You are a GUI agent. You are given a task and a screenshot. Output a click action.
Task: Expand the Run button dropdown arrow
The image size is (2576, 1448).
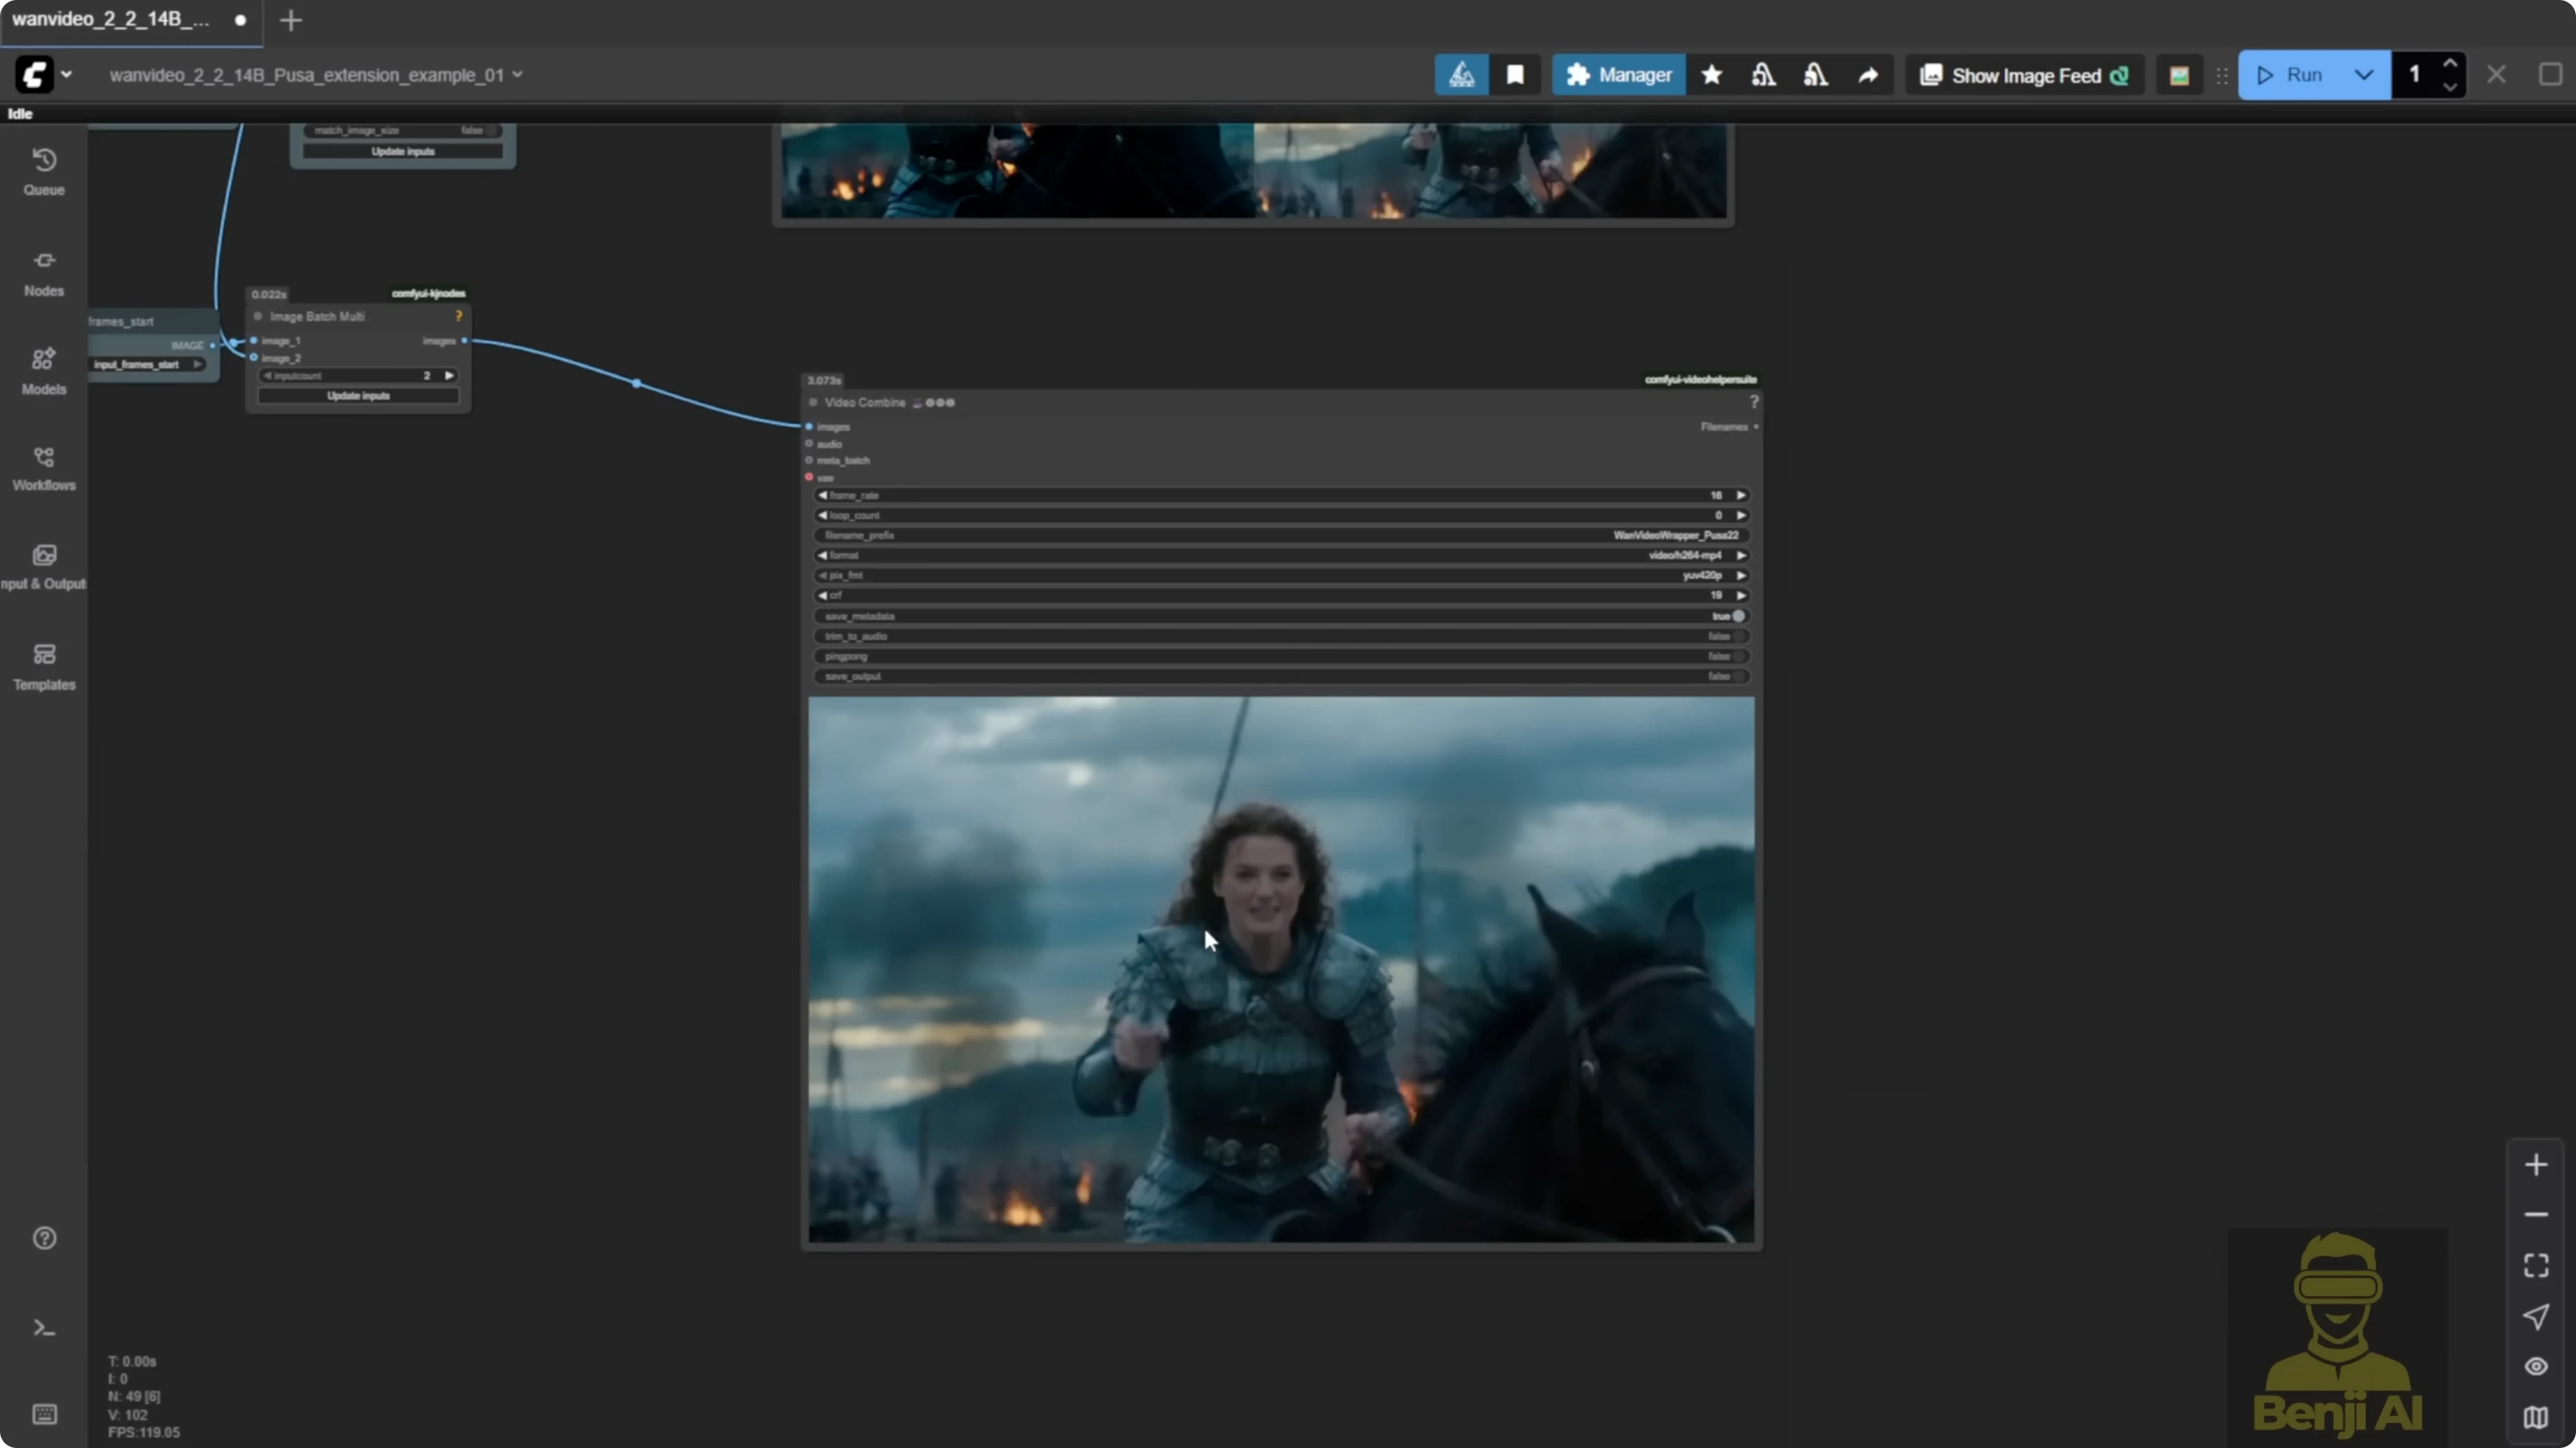pyautogui.click(x=2363, y=75)
